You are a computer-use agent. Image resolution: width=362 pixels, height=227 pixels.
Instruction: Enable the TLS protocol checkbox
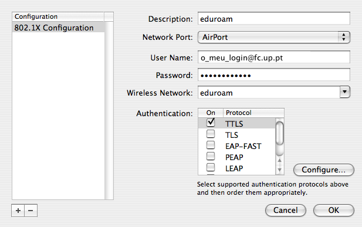[x=211, y=134]
